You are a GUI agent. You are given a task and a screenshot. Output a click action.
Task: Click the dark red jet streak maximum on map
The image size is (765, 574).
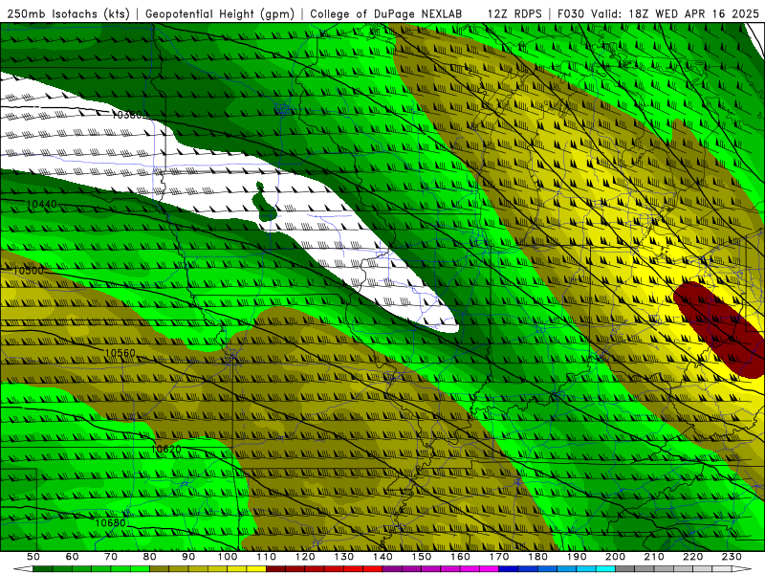(720, 328)
